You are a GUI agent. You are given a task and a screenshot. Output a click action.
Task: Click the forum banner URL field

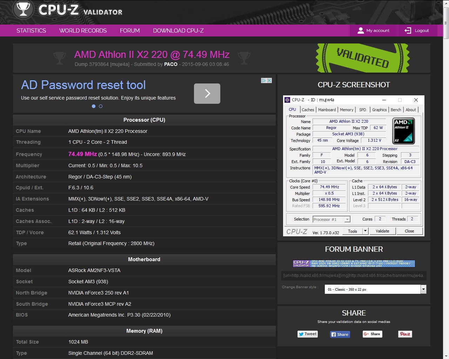[x=354, y=275]
